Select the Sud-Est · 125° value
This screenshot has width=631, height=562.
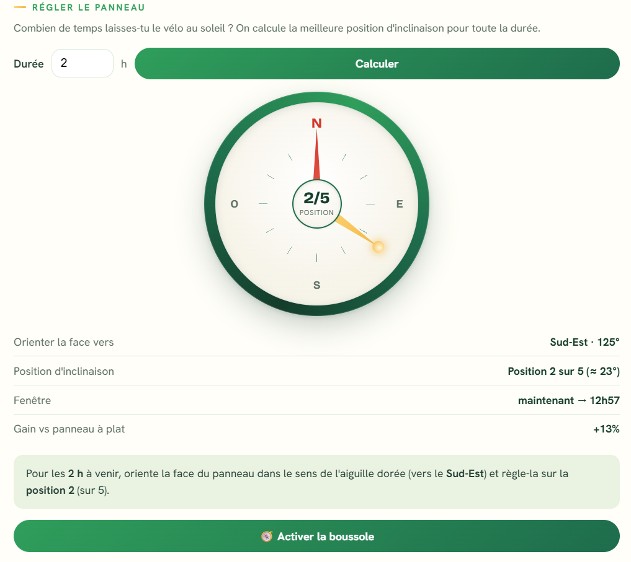[x=584, y=342]
